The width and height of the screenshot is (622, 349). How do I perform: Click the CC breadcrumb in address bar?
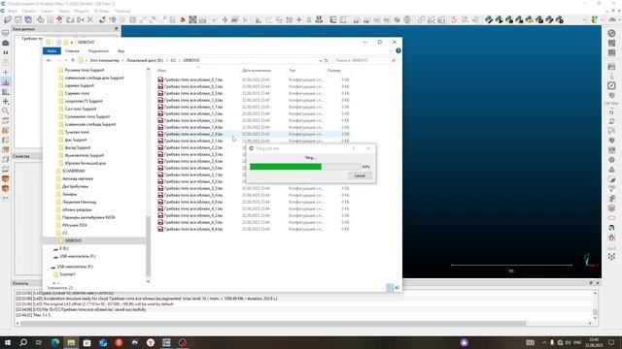click(x=173, y=60)
